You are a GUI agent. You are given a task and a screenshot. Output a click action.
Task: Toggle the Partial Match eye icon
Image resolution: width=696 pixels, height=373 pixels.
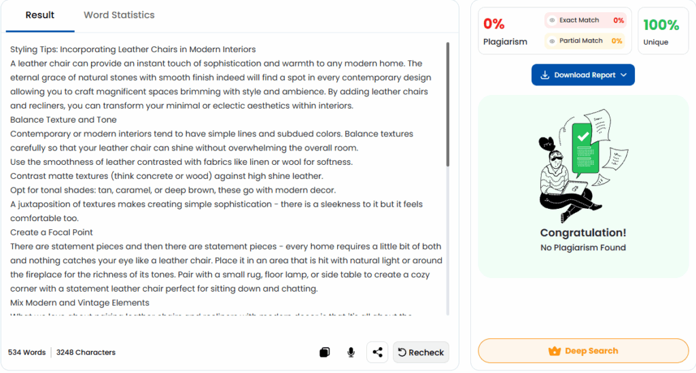pos(553,41)
